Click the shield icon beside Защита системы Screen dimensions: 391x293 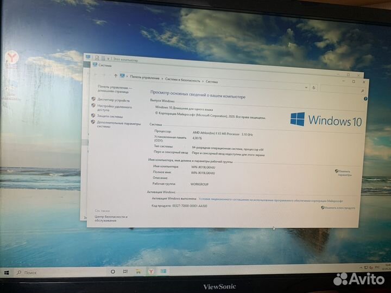[93, 116]
